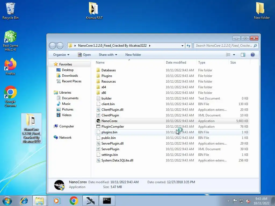Open Windows Media Player from taskbar
Screen dimensions: 275x206
click(56, 201)
